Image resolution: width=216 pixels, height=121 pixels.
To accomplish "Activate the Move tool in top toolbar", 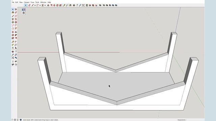I will 54,5.
